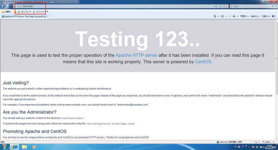278x150 pixels.
Task: Click the 'Are you the Administrator?' heading
Action: 29,112
